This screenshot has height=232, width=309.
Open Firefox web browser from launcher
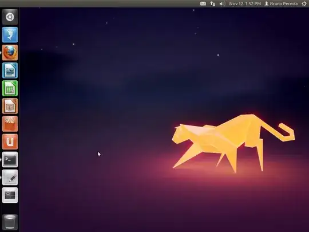(x=10, y=53)
